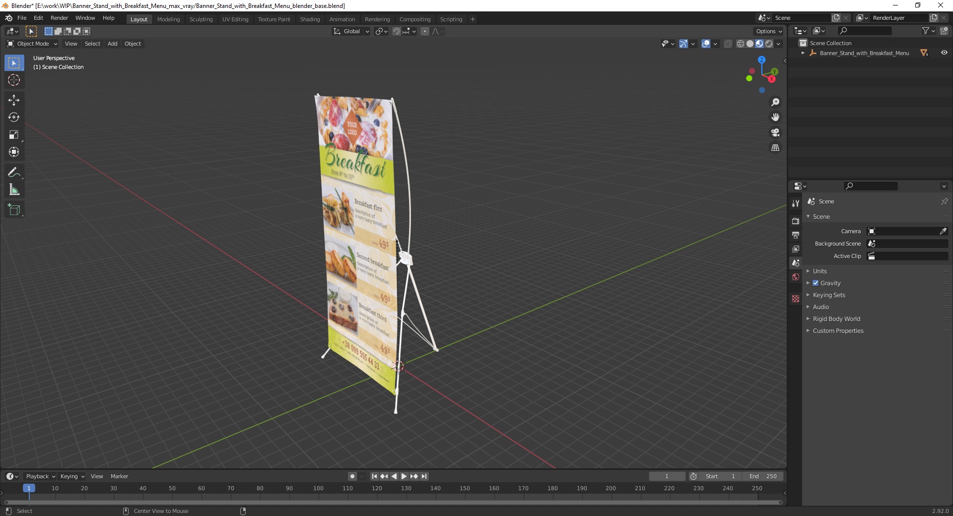Click the frame 1 playhead marker

tap(29, 488)
